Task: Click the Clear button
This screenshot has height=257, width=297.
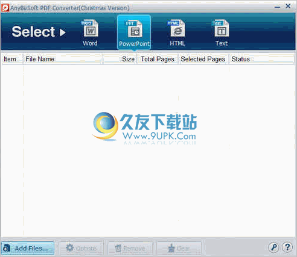Action: (x=179, y=248)
